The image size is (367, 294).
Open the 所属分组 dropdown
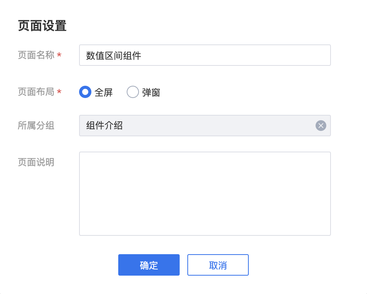pyautogui.click(x=205, y=126)
